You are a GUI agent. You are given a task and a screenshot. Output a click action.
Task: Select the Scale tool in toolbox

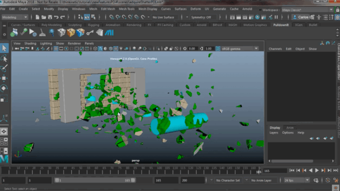[4, 98]
